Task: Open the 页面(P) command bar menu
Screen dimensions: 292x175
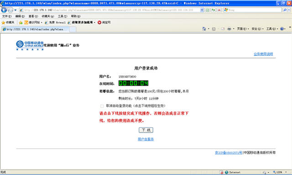Action: click(x=243, y=29)
